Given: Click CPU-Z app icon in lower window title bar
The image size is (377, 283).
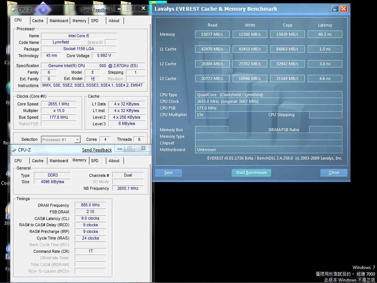Looking at the screenshot, I should (x=14, y=150).
